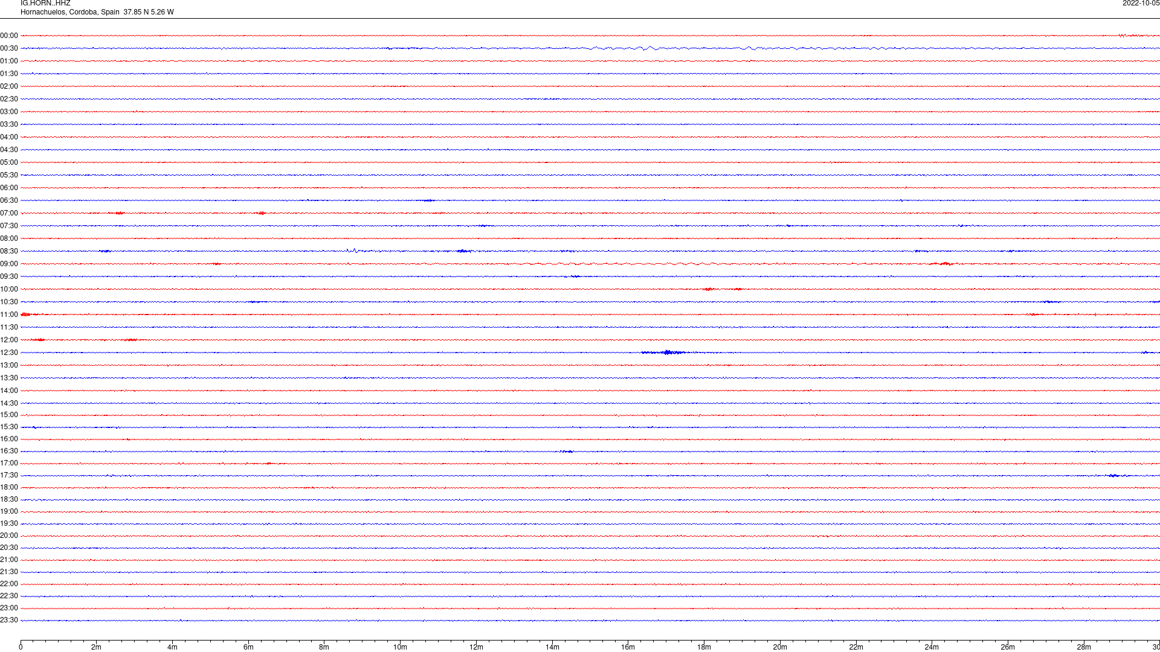Viewport: 1160px width, 652px height.
Task: Click the 20m tick label on time axis
Action: click(x=780, y=647)
